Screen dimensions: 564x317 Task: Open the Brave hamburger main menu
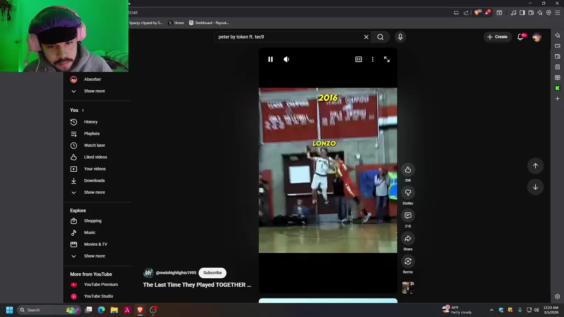557,13
